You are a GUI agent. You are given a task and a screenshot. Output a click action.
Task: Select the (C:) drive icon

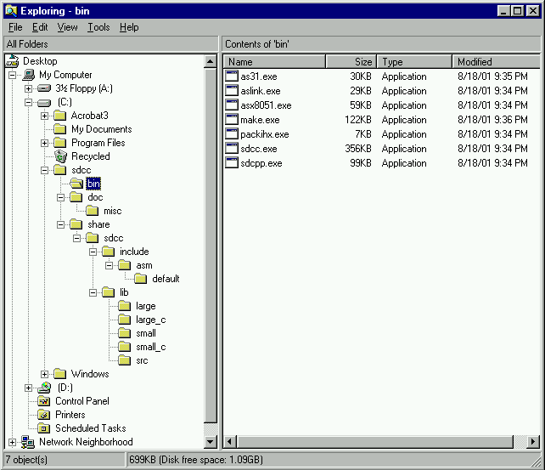coord(44,102)
